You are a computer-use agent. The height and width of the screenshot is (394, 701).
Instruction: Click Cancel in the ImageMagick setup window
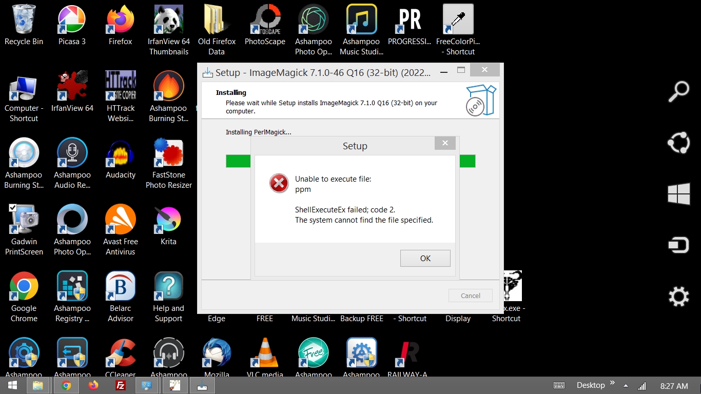[470, 295]
